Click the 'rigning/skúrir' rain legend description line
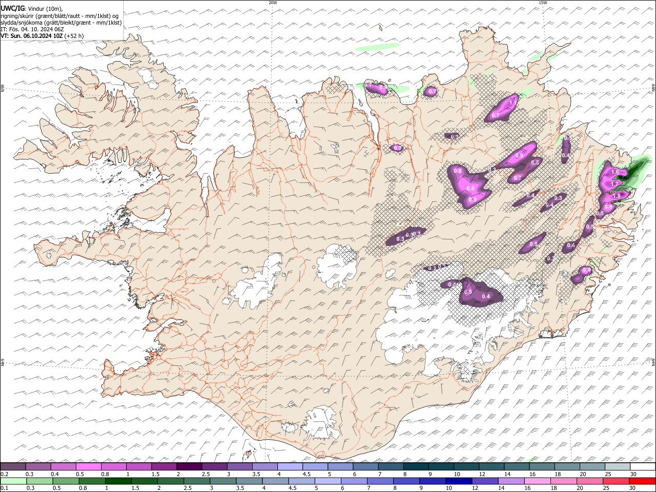 (x=60, y=16)
